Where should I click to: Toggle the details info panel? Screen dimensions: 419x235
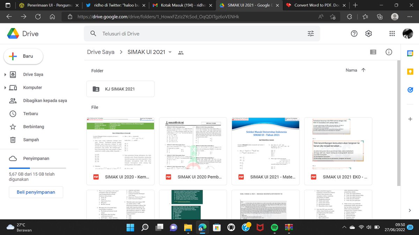tap(389, 52)
